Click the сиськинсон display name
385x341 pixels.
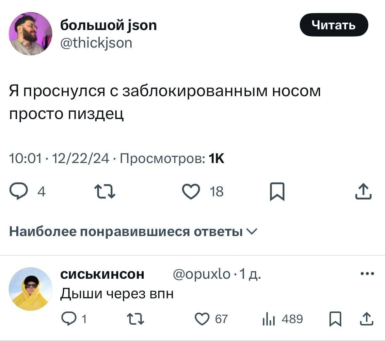(x=102, y=274)
